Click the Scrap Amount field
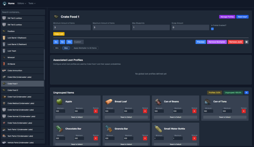Viewport: 254px width, 147px height. (x=190, y=27)
